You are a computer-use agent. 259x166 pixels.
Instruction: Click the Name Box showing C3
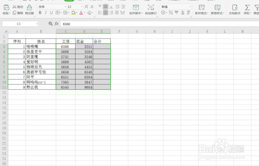click(19, 24)
